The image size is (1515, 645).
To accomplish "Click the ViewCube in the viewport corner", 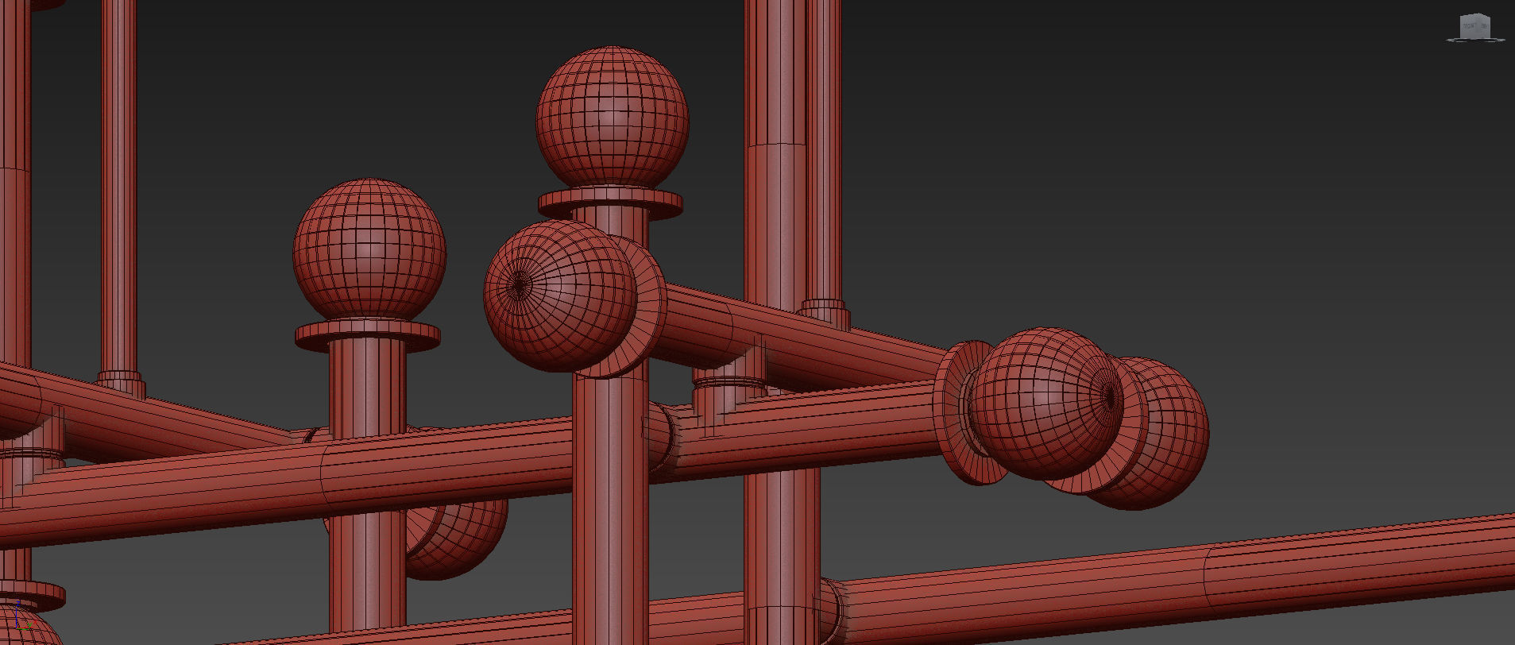I will click(1475, 25).
